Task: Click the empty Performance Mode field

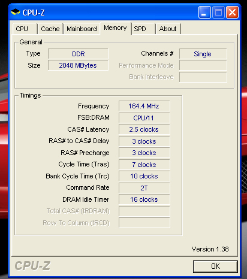Action: [x=203, y=65]
